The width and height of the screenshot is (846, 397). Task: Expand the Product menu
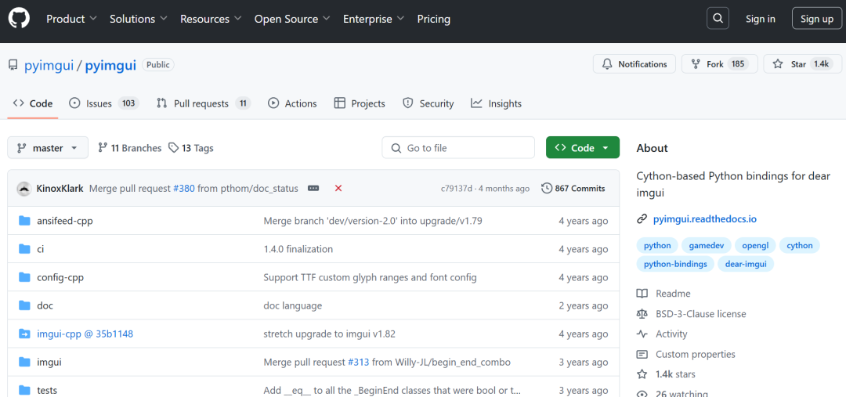(71, 19)
